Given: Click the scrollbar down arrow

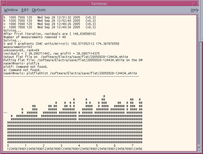Looking at the screenshot, I should [x=198, y=150].
